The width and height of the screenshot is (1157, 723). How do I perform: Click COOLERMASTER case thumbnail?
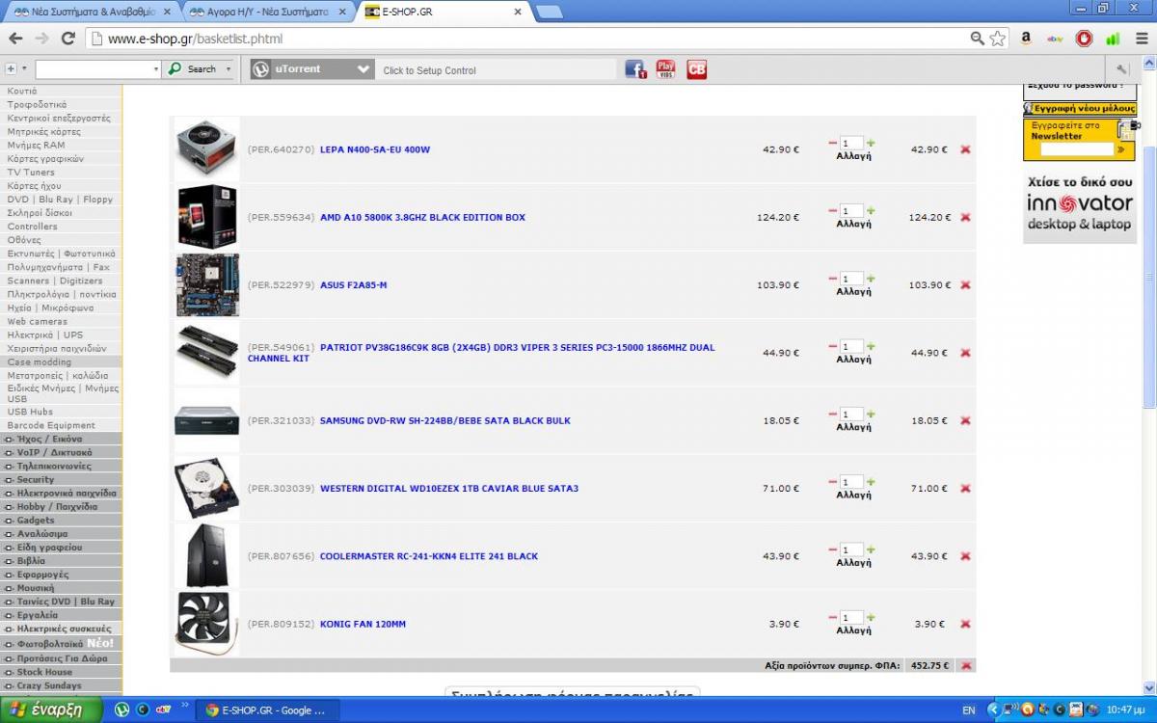click(207, 556)
